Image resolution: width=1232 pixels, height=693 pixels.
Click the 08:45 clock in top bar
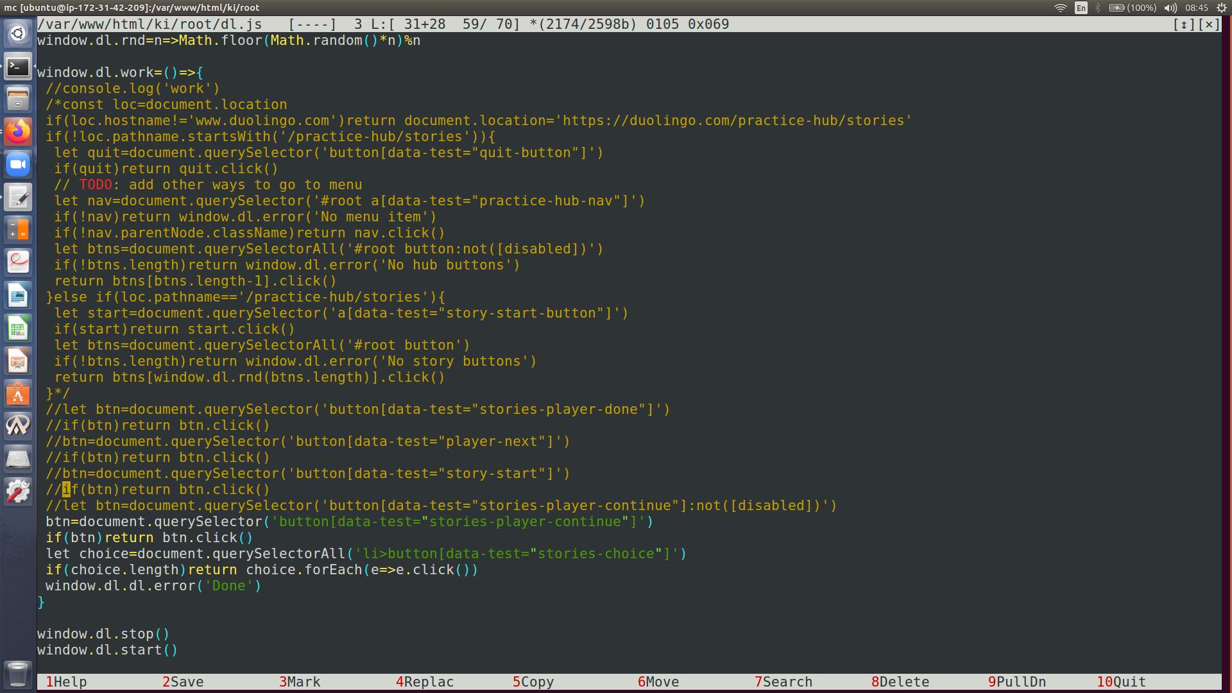[1197, 8]
